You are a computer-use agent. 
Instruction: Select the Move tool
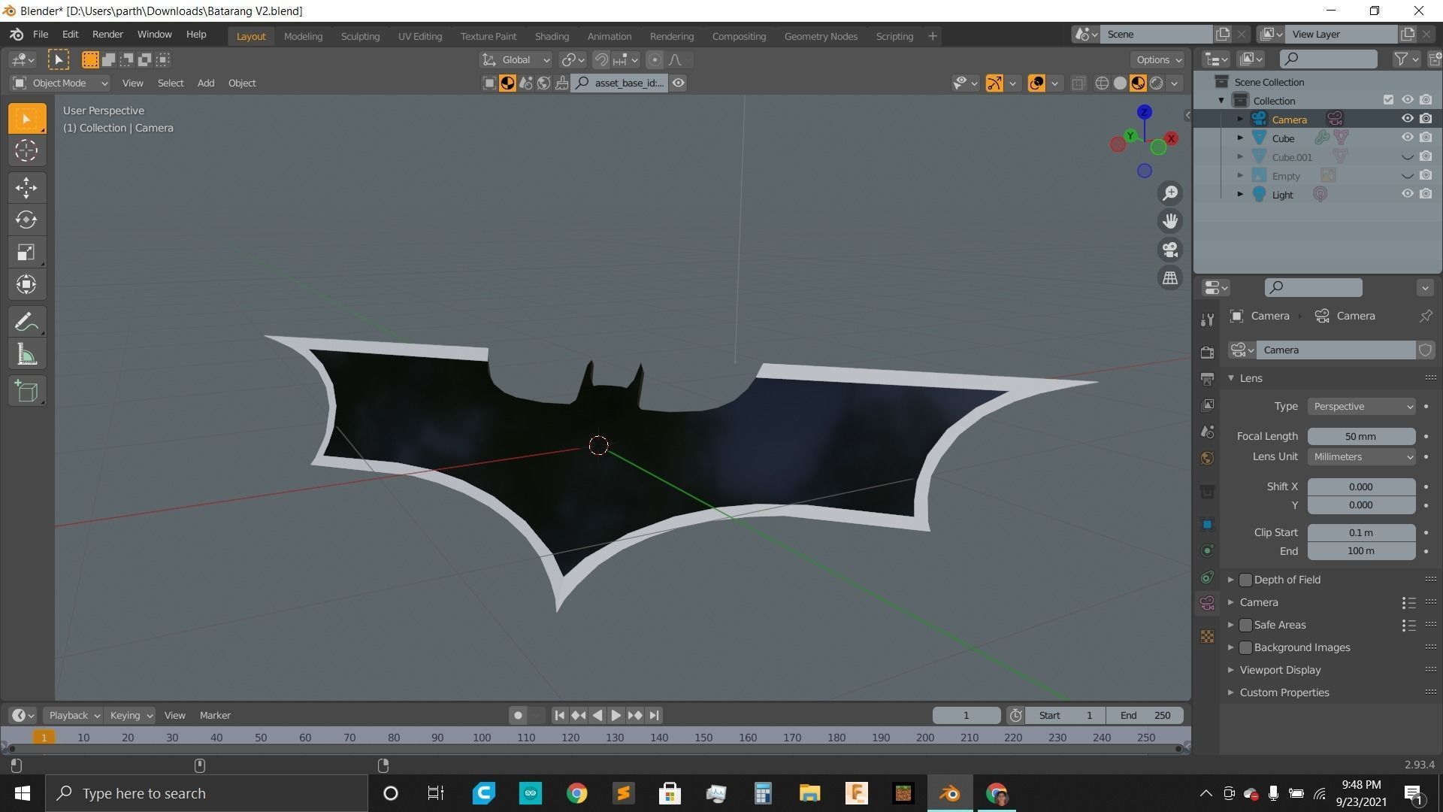coord(26,188)
